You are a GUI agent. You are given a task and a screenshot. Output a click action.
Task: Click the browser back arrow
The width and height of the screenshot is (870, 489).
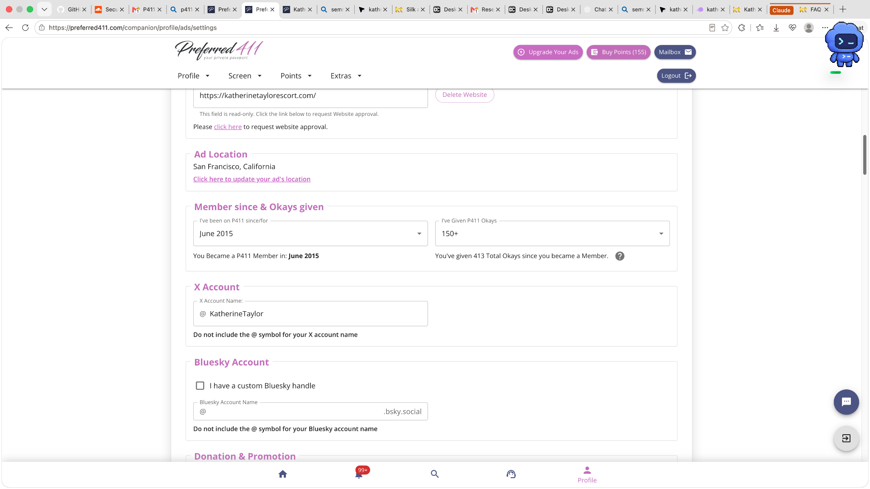pyautogui.click(x=9, y=28)
